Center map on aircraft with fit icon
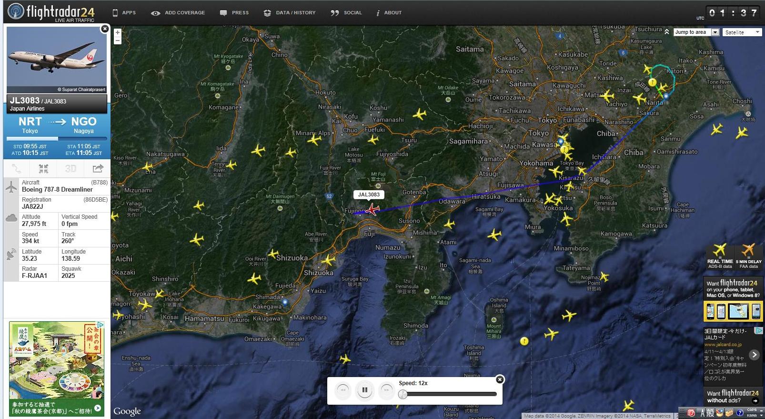765x419 pixels. coord(43,168)
